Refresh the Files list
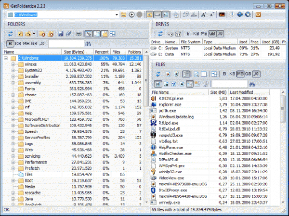 [x=158, y=74]
